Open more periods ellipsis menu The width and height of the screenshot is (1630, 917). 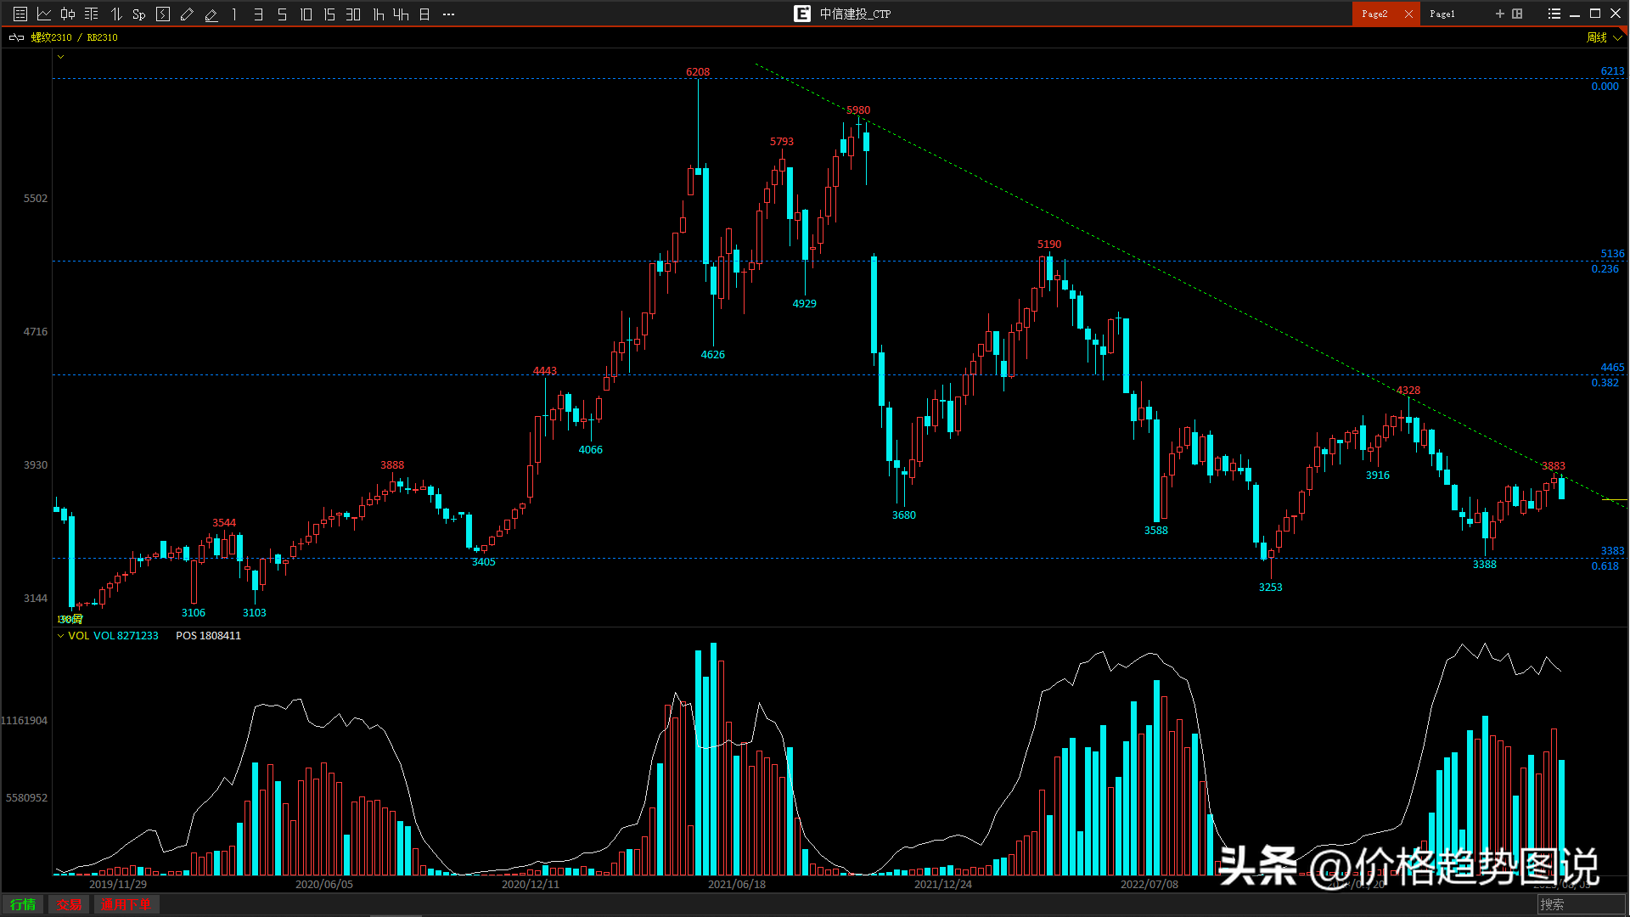tap(448, 14)
